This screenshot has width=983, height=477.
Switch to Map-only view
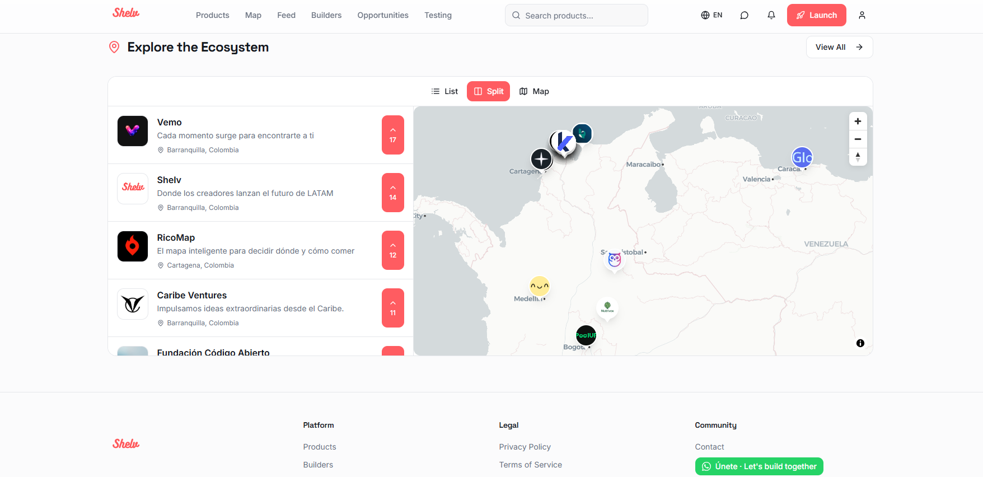coord(534,91)
